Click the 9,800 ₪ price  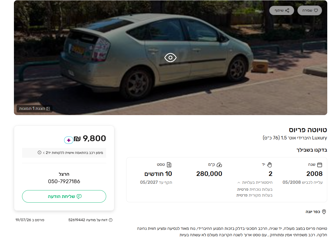click(x=90, y=138)
